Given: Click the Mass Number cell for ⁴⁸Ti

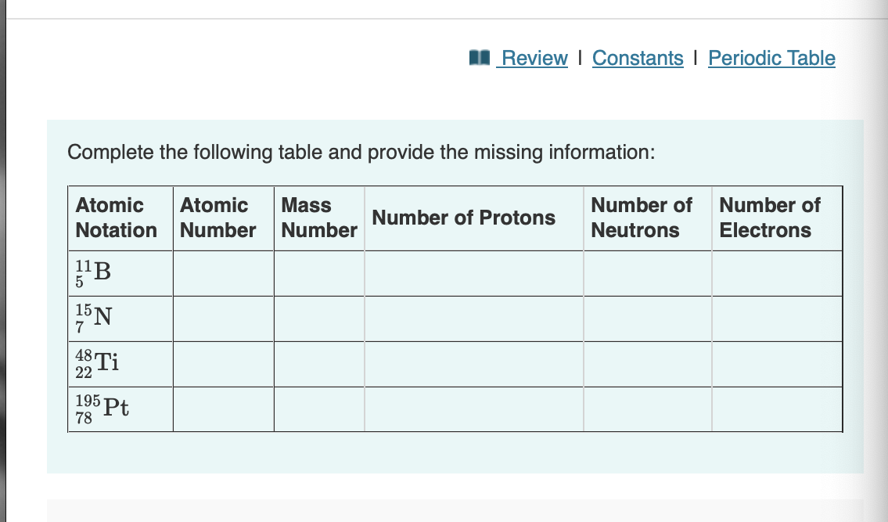Looking at the screenshot, I should click(318, 364).
